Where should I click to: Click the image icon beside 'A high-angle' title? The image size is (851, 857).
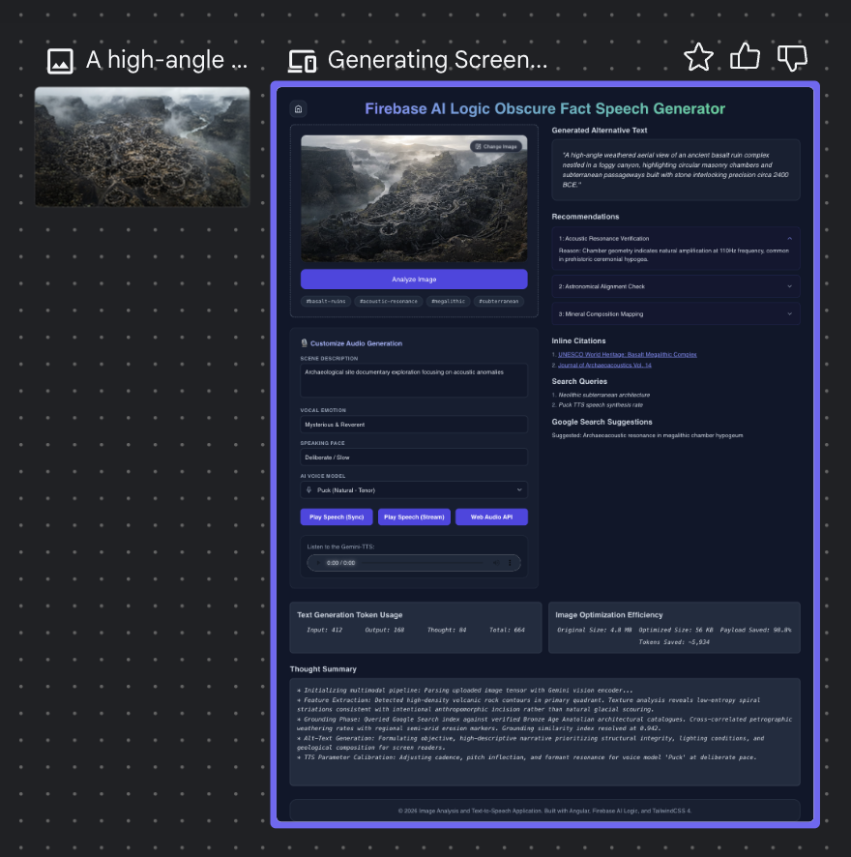tap(60, 61)
